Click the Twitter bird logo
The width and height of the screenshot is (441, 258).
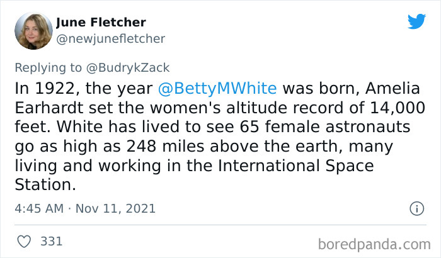416,21
